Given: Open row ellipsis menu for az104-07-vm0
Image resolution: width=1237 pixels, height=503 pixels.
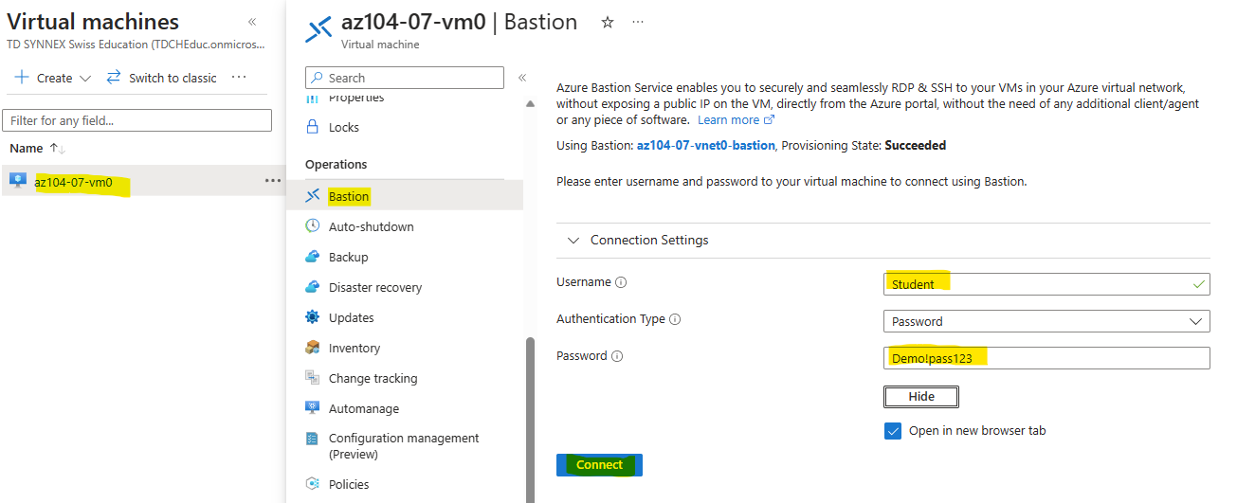Looking at the screenshot, I should [x=273, y=180].
